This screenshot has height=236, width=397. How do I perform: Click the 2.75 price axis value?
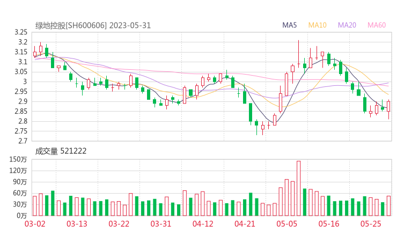[x=21, y=131]
